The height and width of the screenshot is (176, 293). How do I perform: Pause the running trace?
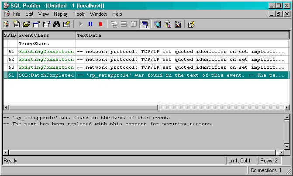[x=90, y=24]
